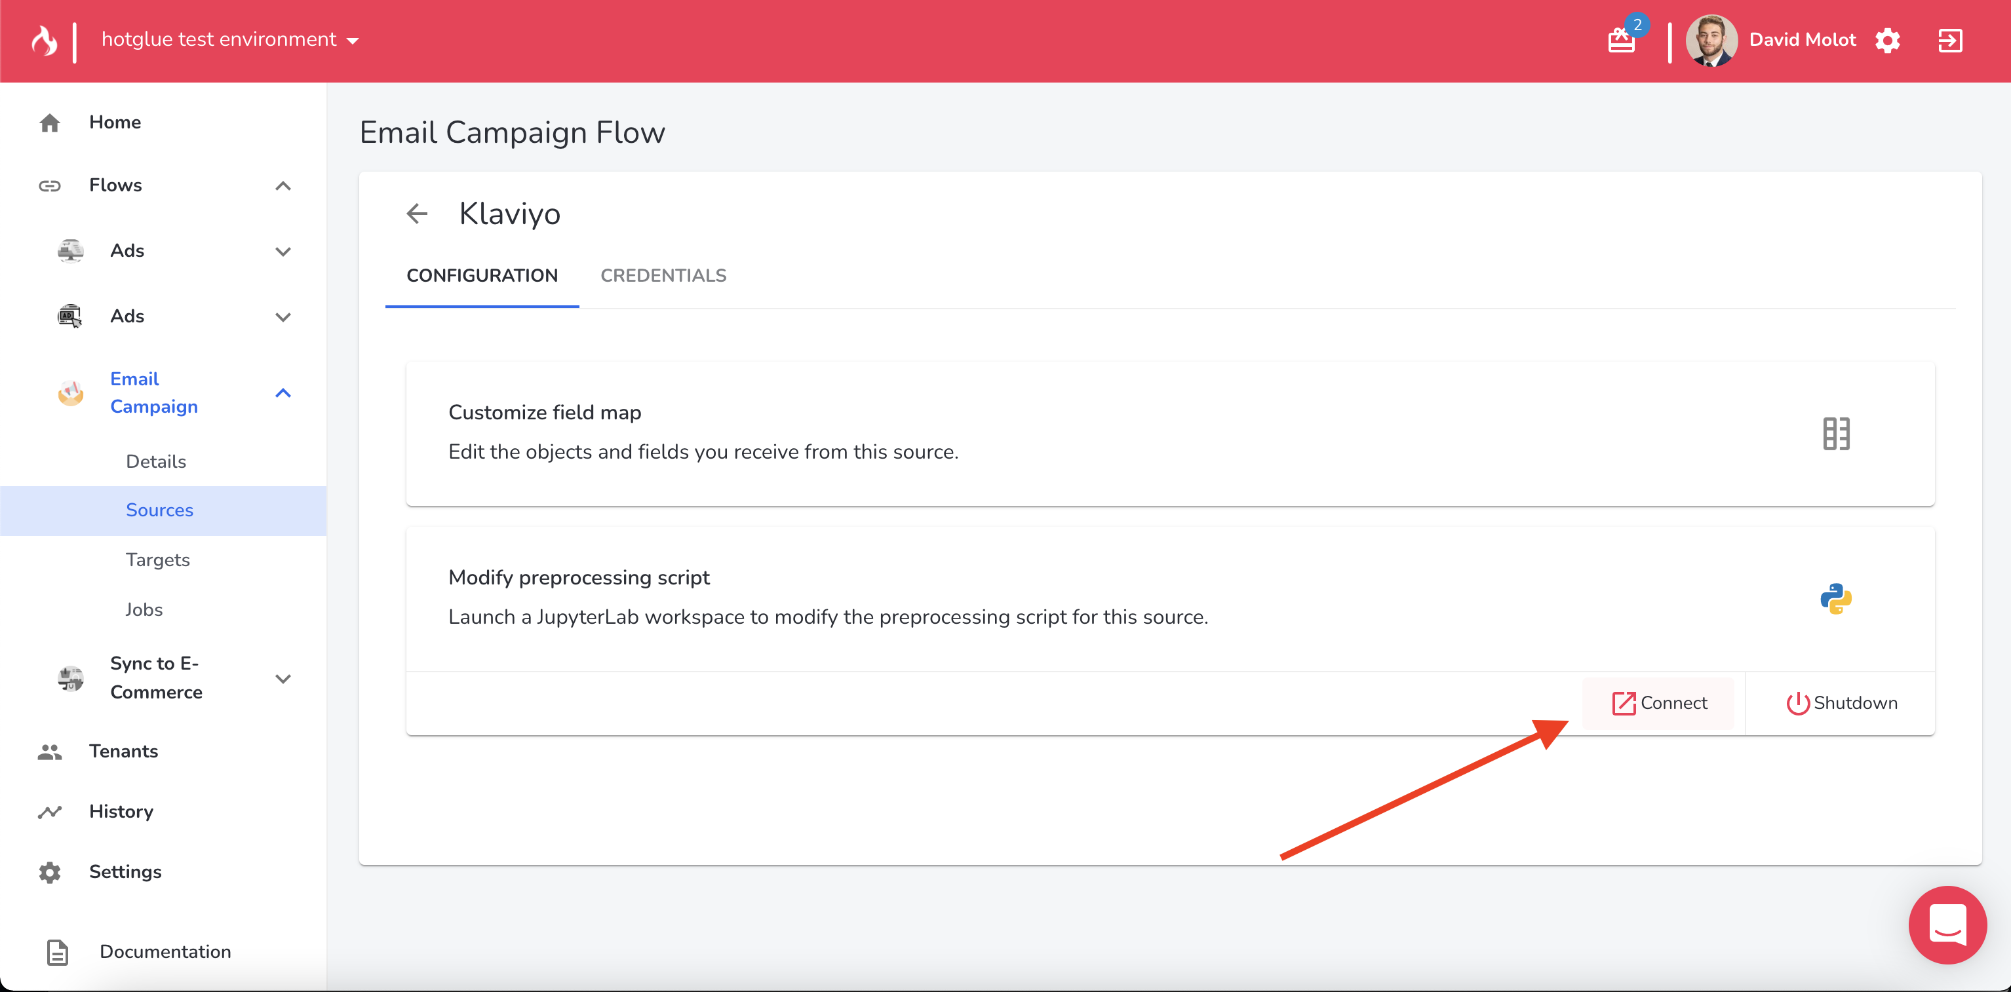
Task: Click David Molot's profile avatar
Action: click(x=1710, y=41)
